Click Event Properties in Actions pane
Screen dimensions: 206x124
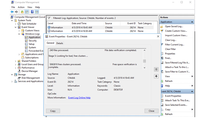coord(173,96)
